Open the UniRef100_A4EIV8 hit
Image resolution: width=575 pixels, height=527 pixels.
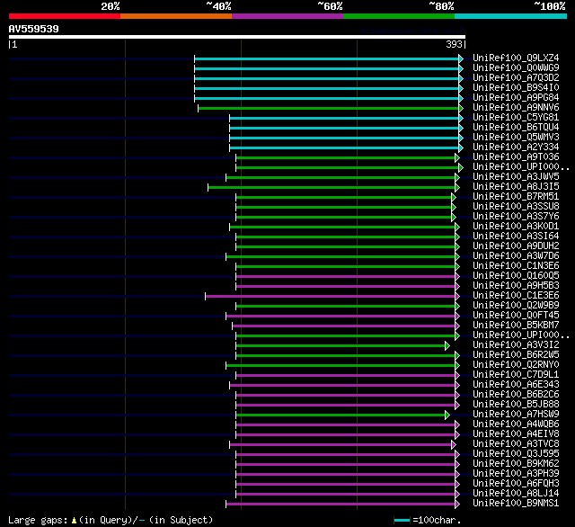click(x=516, y=434)
